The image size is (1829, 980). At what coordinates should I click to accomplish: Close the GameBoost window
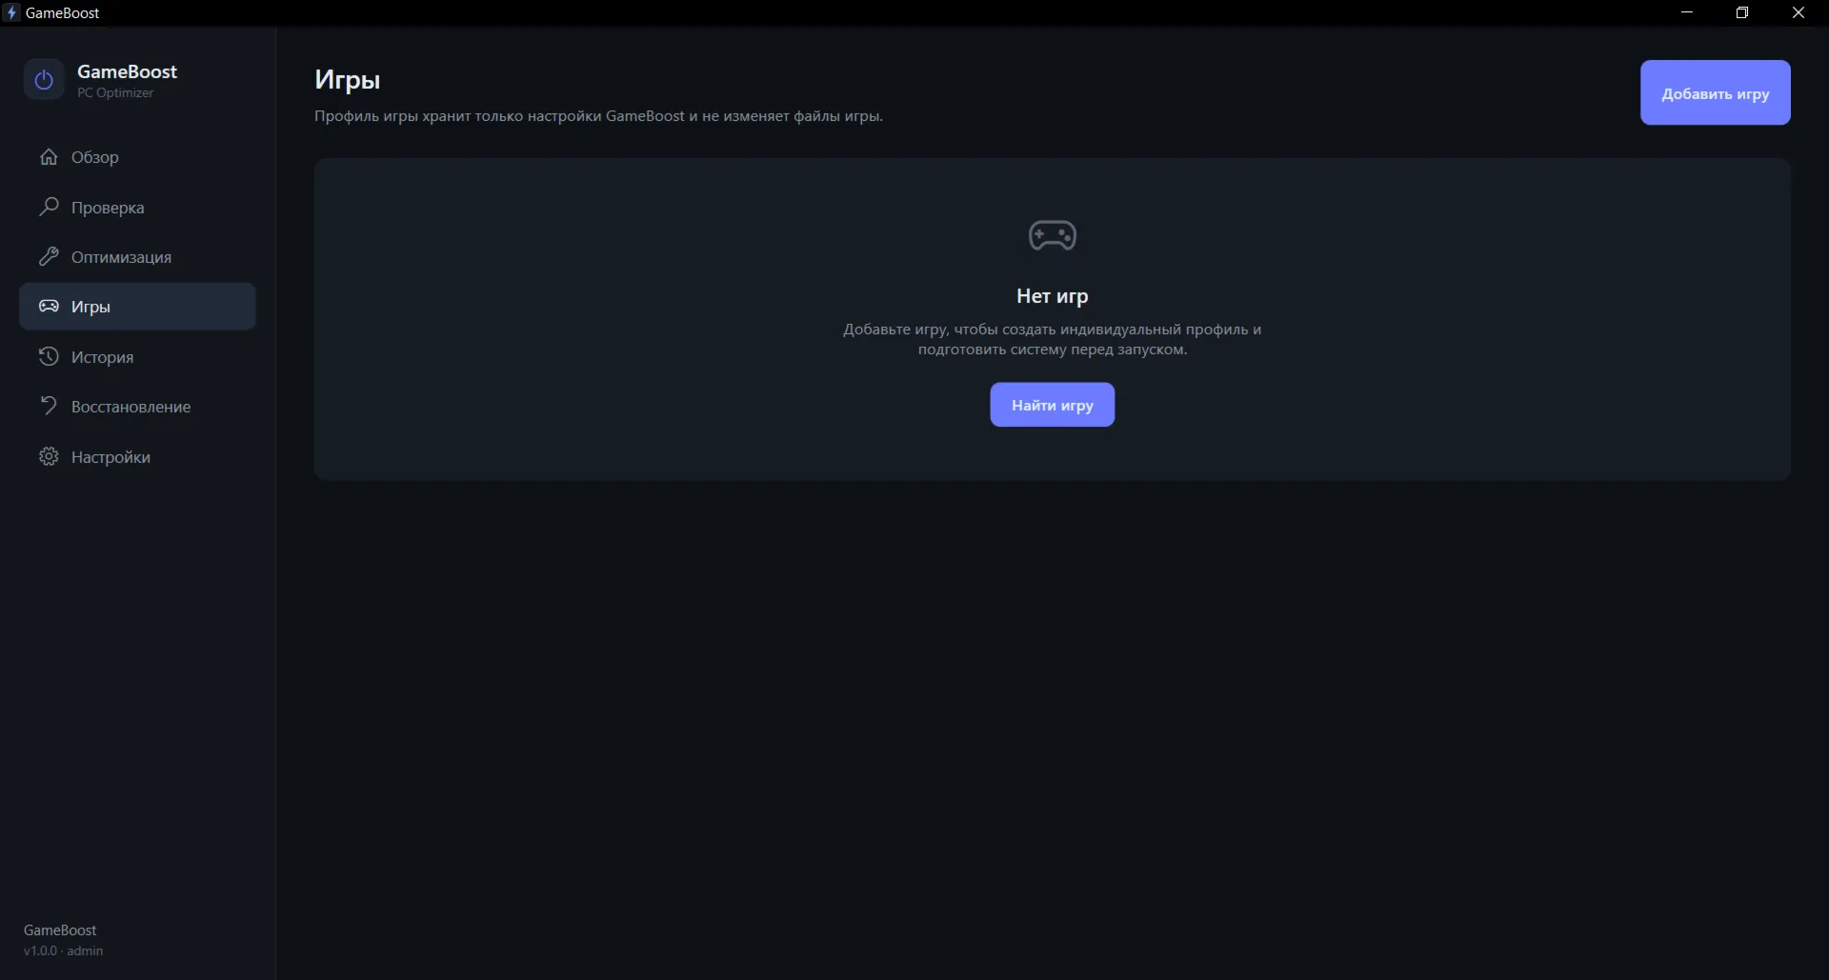click(1799, 12)
